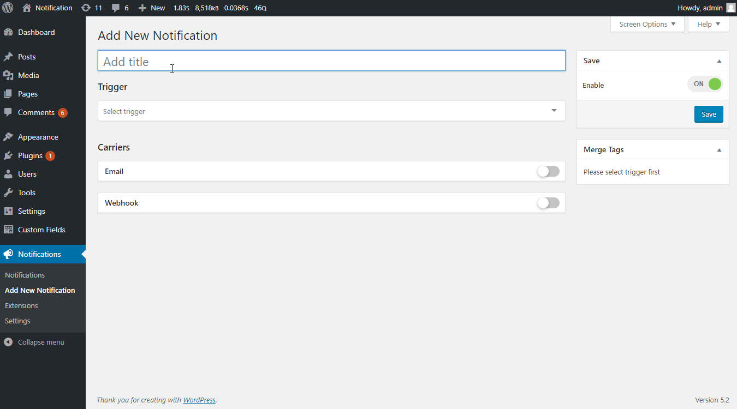Click the Tools wrench icon
Viewport: 737px width, 409px height.
(x=8, y=193)
